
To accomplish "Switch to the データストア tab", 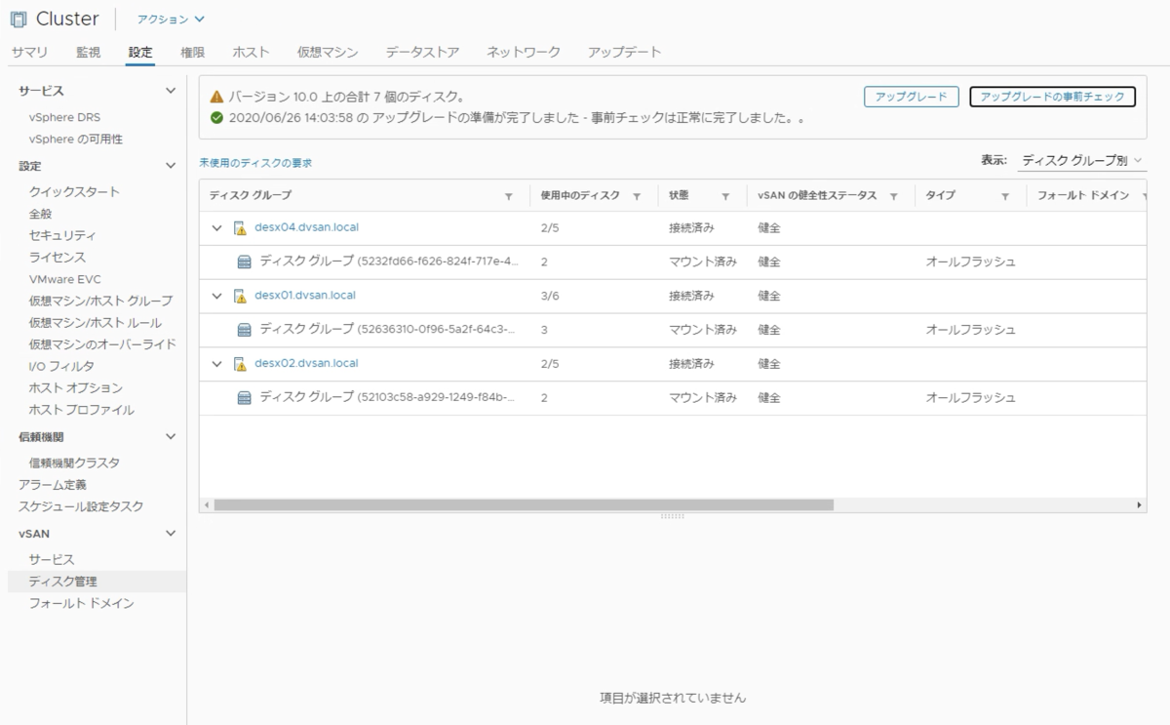I will (422, 52).
